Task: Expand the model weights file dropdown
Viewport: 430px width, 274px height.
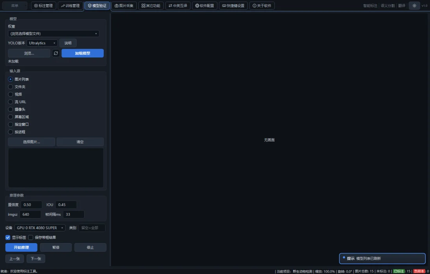Action: pos(54,34)
